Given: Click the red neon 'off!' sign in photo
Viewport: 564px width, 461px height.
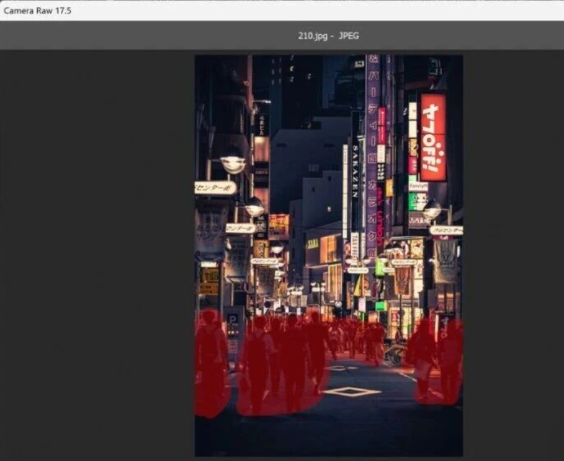Looking at the screenshot, I should coord(433,137).
